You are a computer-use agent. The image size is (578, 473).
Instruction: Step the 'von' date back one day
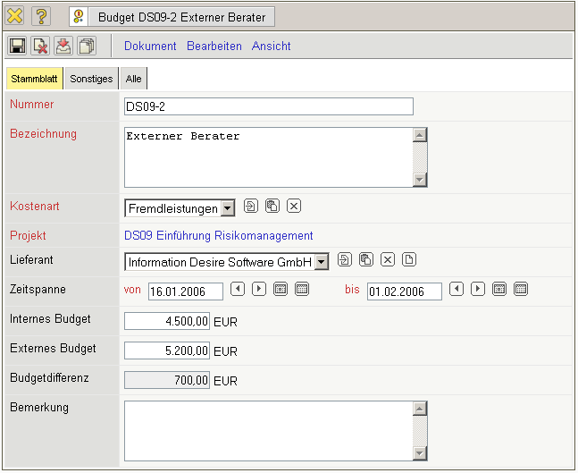coord(237,289)
